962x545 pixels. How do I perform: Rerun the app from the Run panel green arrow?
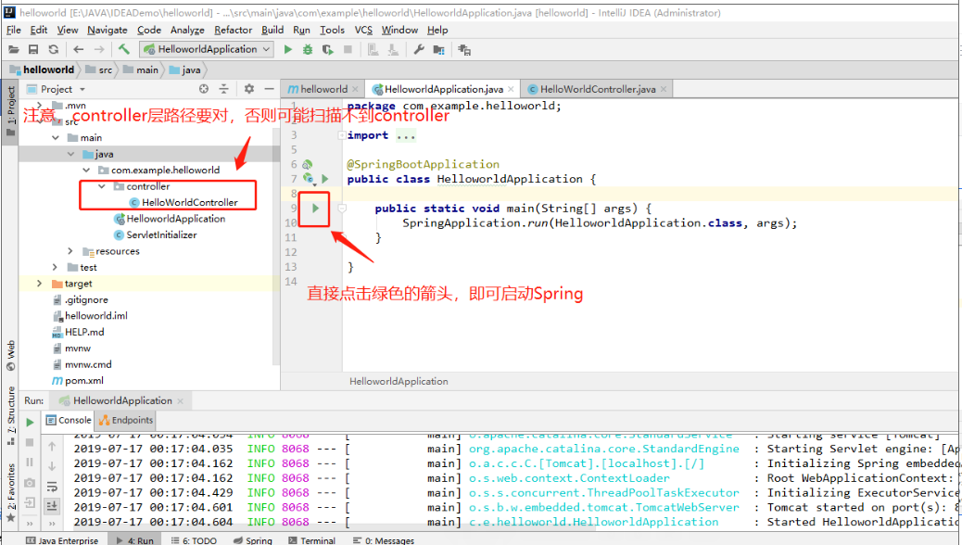pos(30,423)
